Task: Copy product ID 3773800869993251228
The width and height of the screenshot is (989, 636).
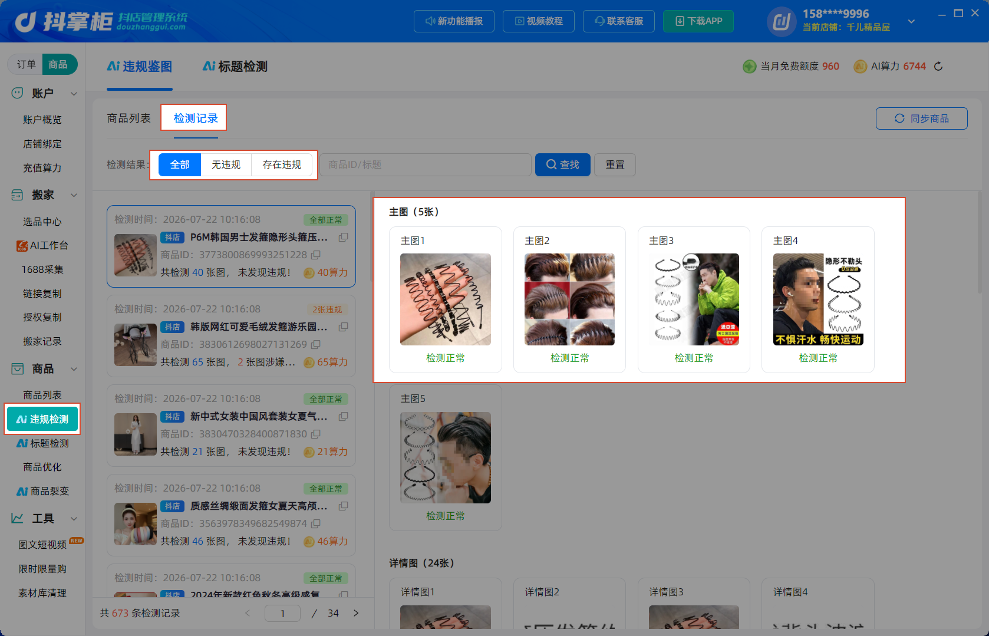Action: coord(316,255)
